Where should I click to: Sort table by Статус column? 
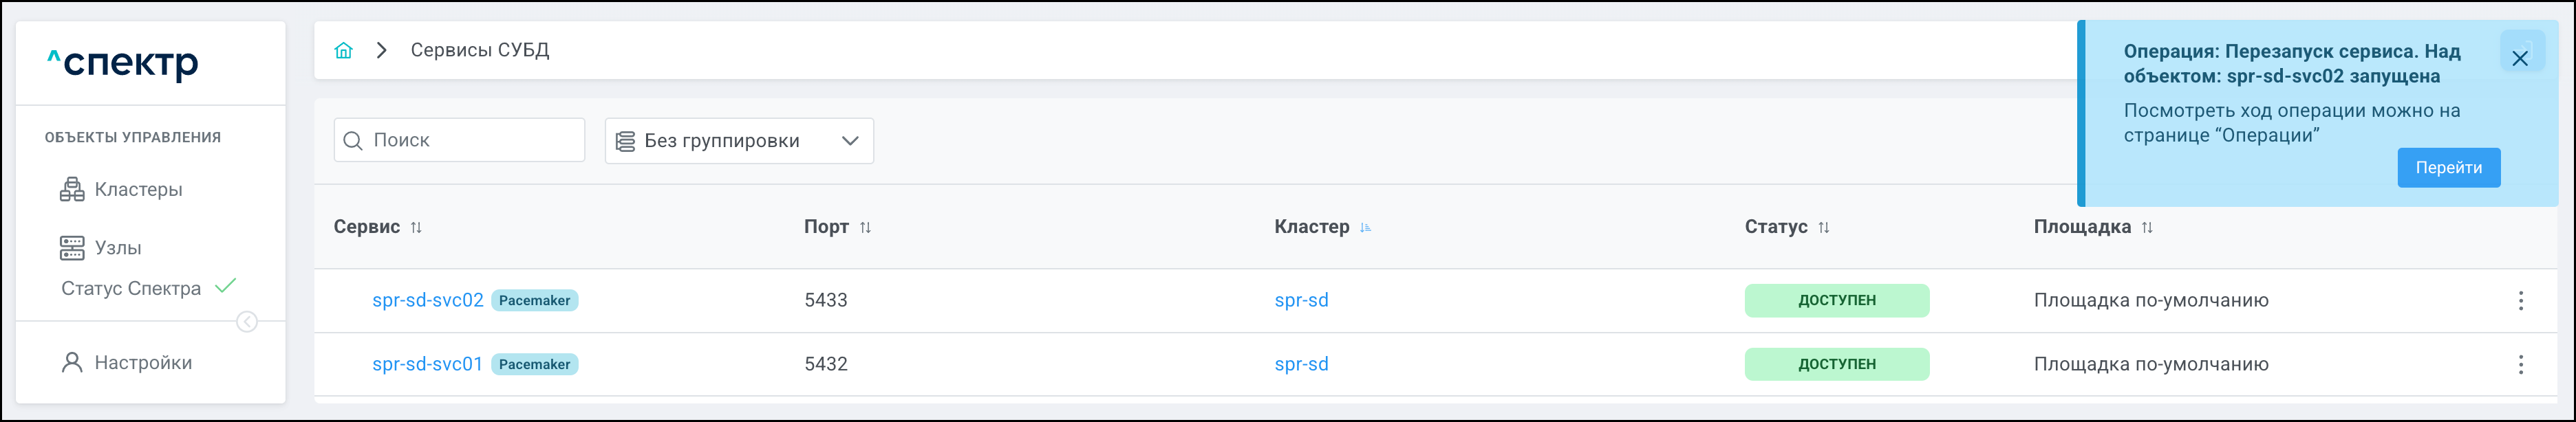click(x=1823, y=228)
